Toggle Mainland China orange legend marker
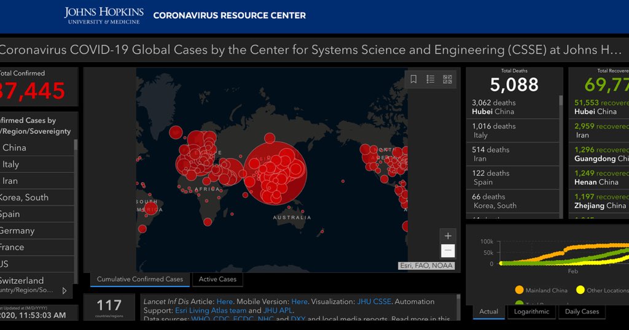The height and width of the screenshot is (330, 629). click(519, 290)
